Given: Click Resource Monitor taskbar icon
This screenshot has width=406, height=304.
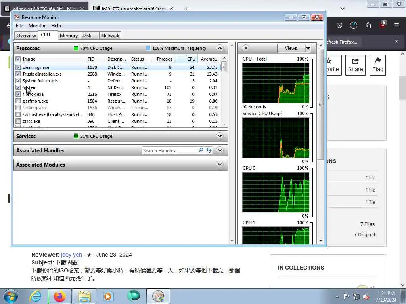Looking at the screenshot, I should (158, 296).
